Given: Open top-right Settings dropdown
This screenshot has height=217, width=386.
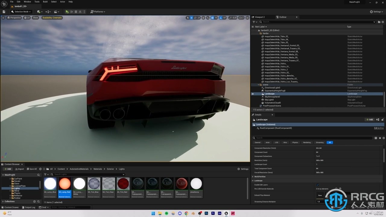Looking at the screenshot, I should (x=376, y=12).
